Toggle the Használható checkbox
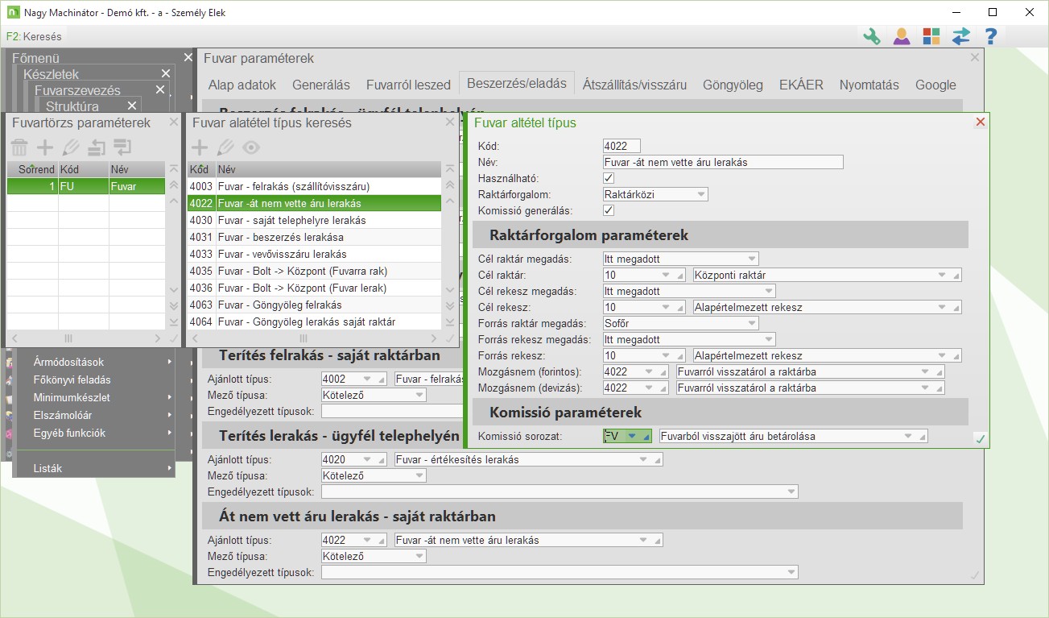Screen dimensions: 1049x618 [609, 178]
